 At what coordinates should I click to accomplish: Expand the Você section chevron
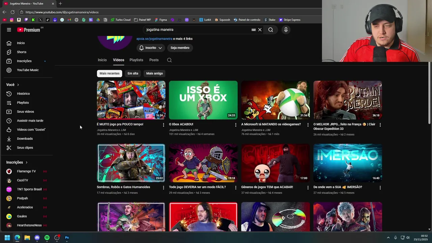pyautogui.click(x=18, y=85)
